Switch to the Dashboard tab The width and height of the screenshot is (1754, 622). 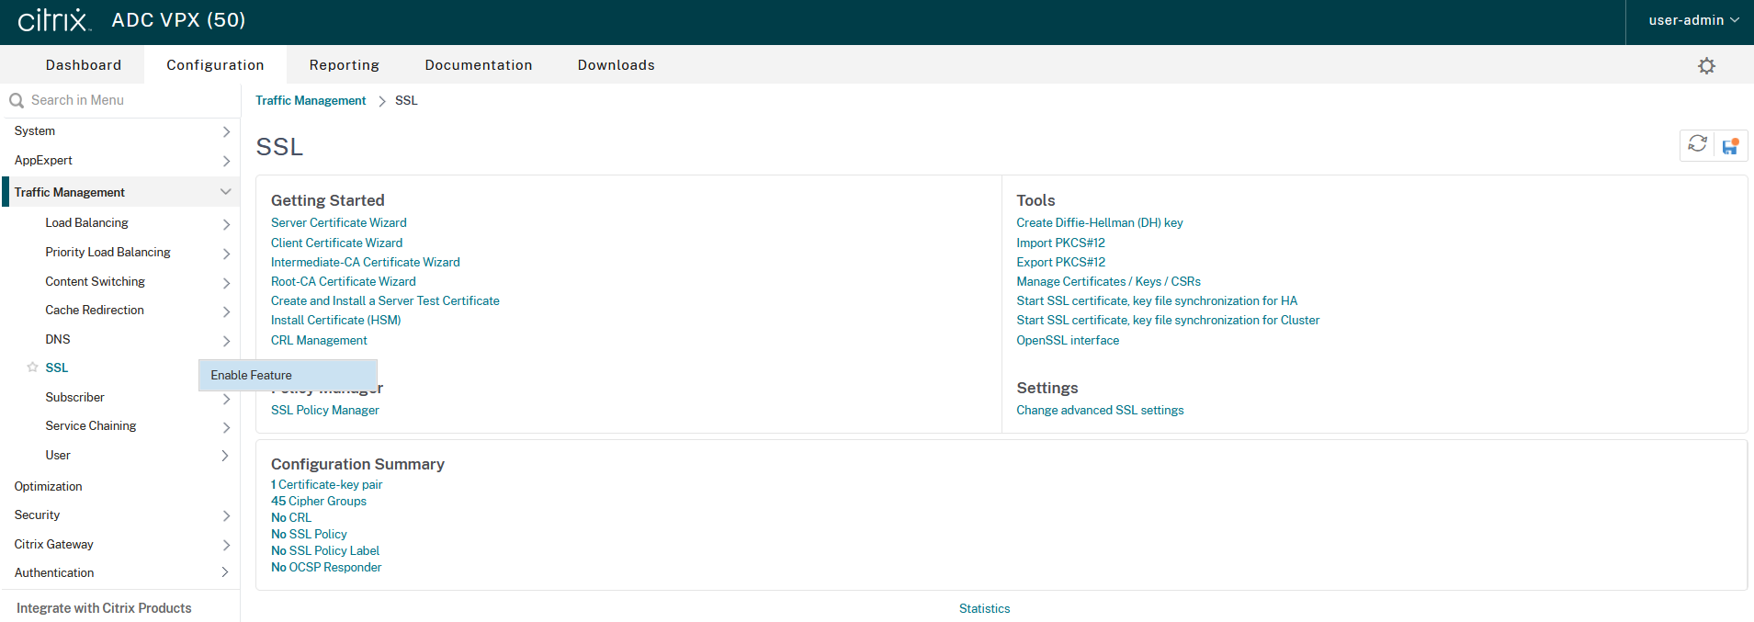[x=84, y=65]
